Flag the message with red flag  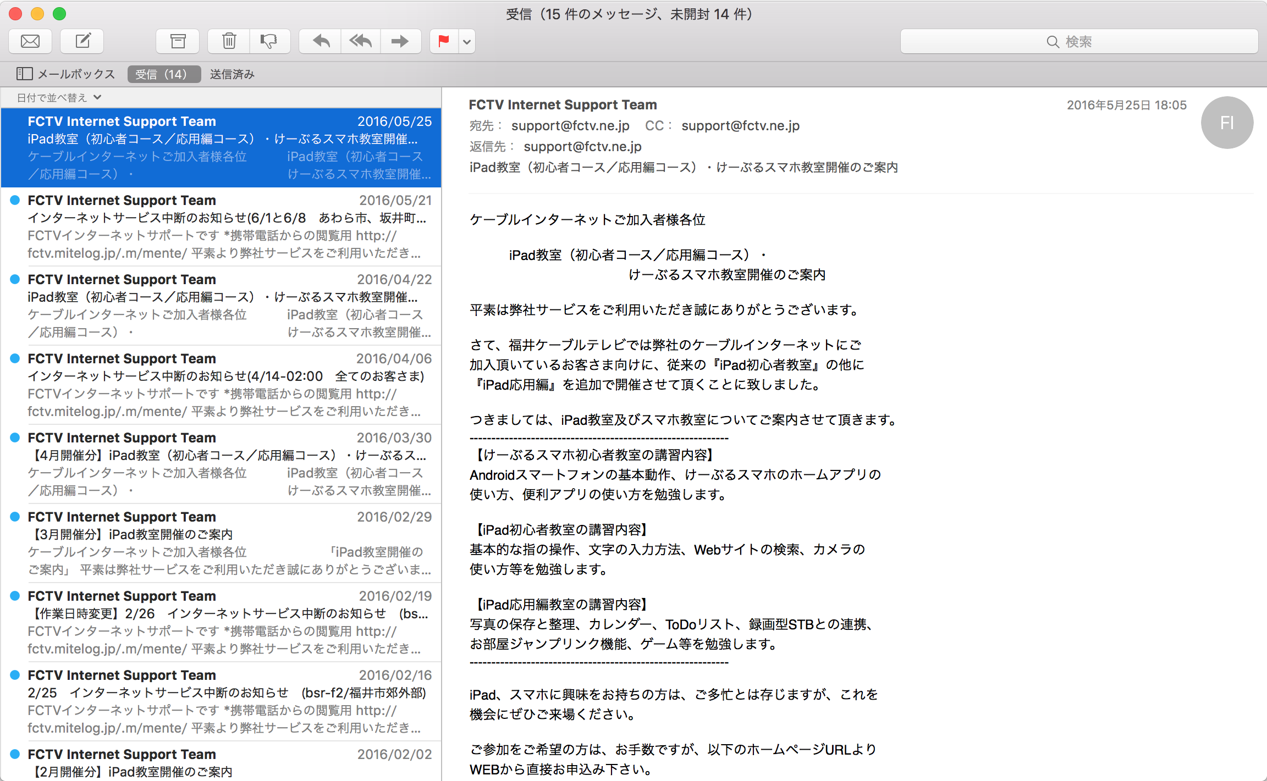[x=444, y=41]
